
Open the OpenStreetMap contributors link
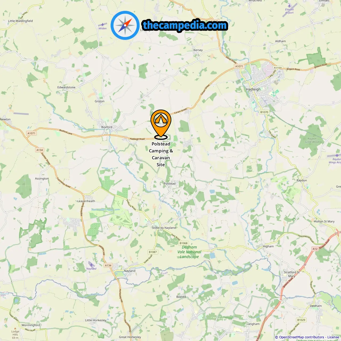click(301, 337)
